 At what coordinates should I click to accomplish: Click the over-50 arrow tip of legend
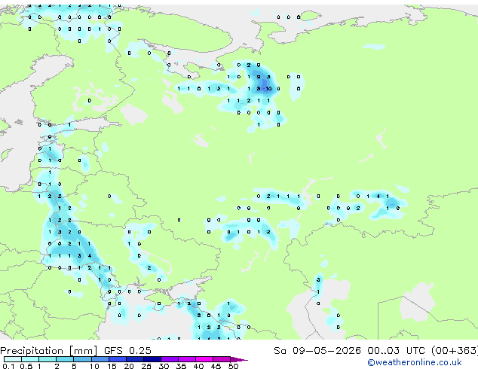point(239,359)
